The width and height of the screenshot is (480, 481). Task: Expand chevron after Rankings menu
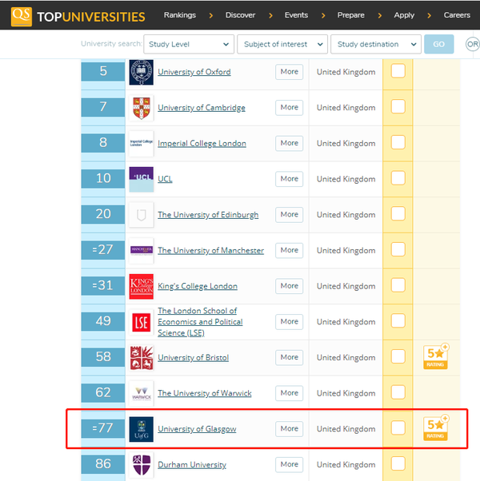click(x=211, y=15)
